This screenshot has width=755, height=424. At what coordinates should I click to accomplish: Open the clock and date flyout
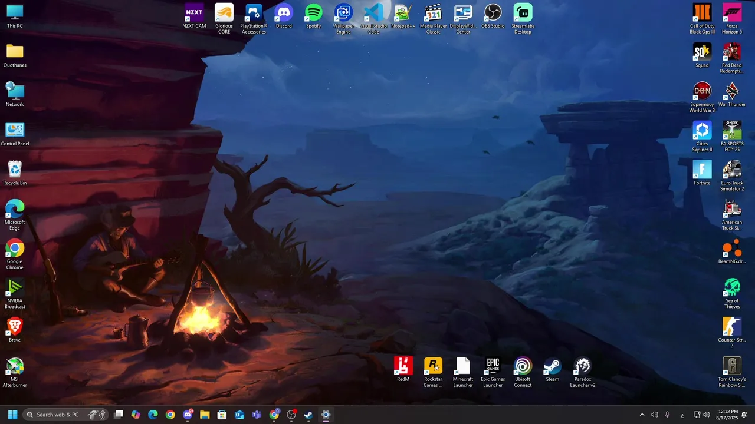pos(727,415)
